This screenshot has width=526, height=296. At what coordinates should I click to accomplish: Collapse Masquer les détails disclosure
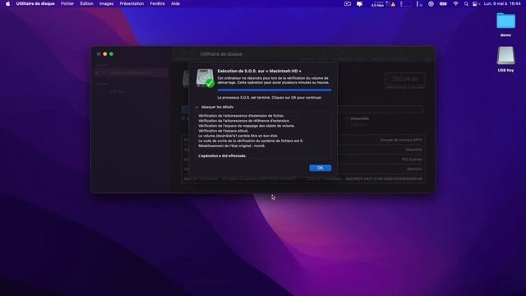pos(197,107)
